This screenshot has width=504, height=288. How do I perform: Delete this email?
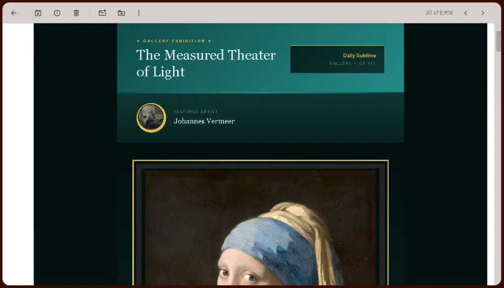(76, 13)
